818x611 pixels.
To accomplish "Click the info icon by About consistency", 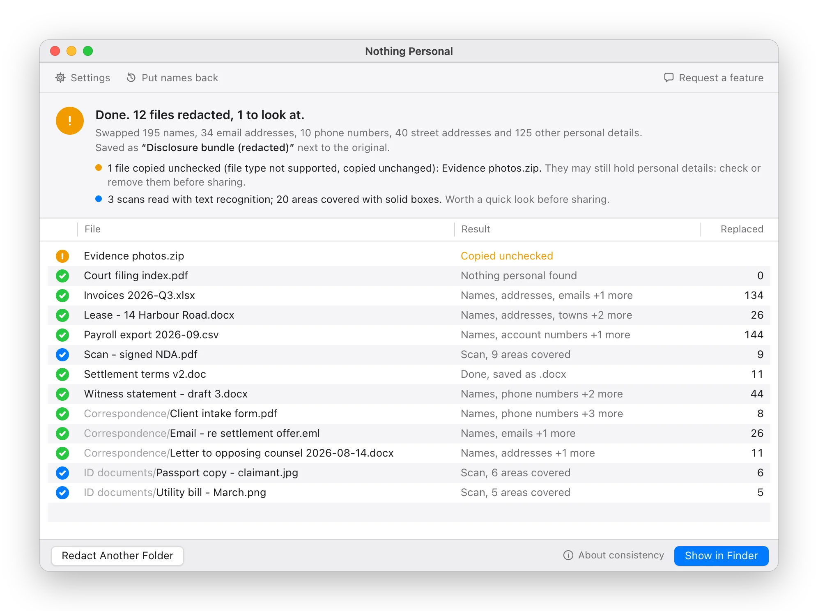I will point(568,555).
